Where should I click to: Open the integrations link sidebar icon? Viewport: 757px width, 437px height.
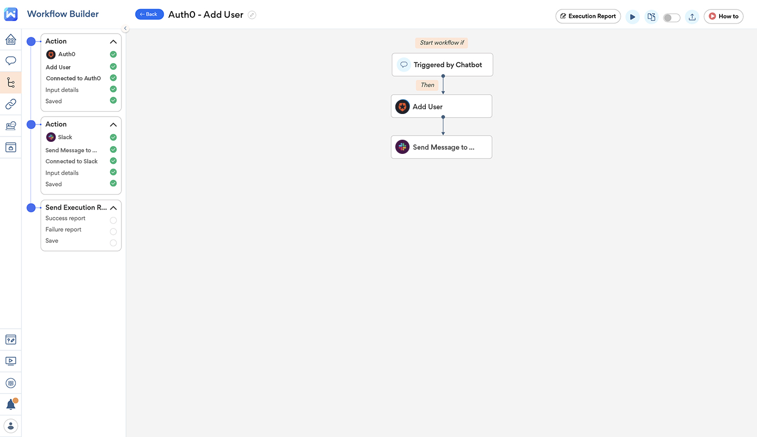[x=11, y=104]
